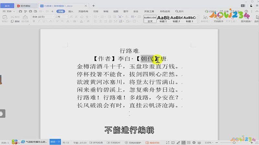Switch to the 插入 ribbon tab
Screen dimensions: 259x145
pos(71,11)
